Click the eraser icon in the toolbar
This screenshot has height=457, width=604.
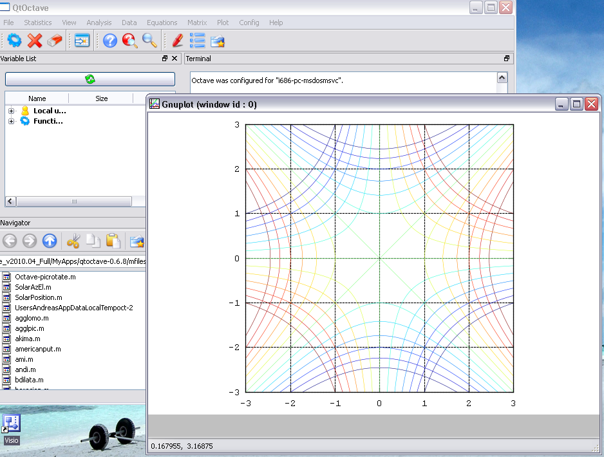(x=55, y=41)
